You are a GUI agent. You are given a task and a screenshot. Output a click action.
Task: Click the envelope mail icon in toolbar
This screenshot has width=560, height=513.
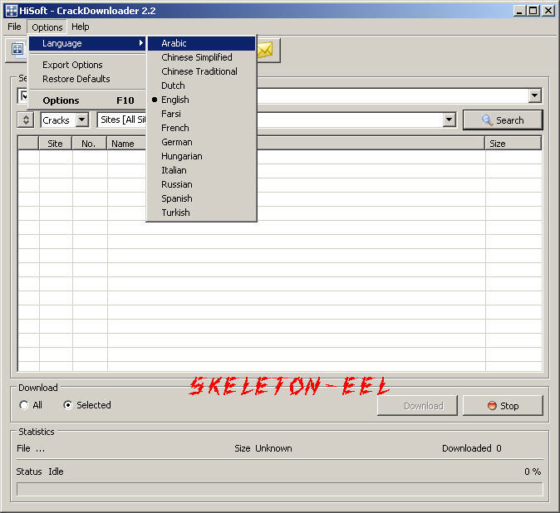(266, 51)
